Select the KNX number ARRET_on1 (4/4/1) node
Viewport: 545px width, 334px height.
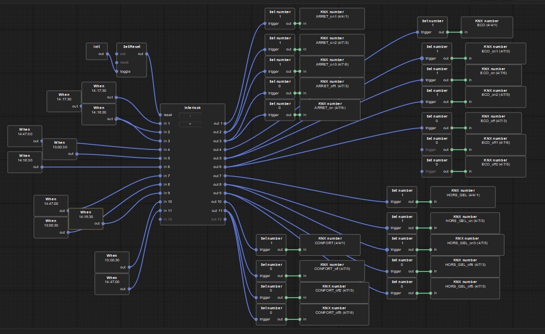[x=332, y=14]
